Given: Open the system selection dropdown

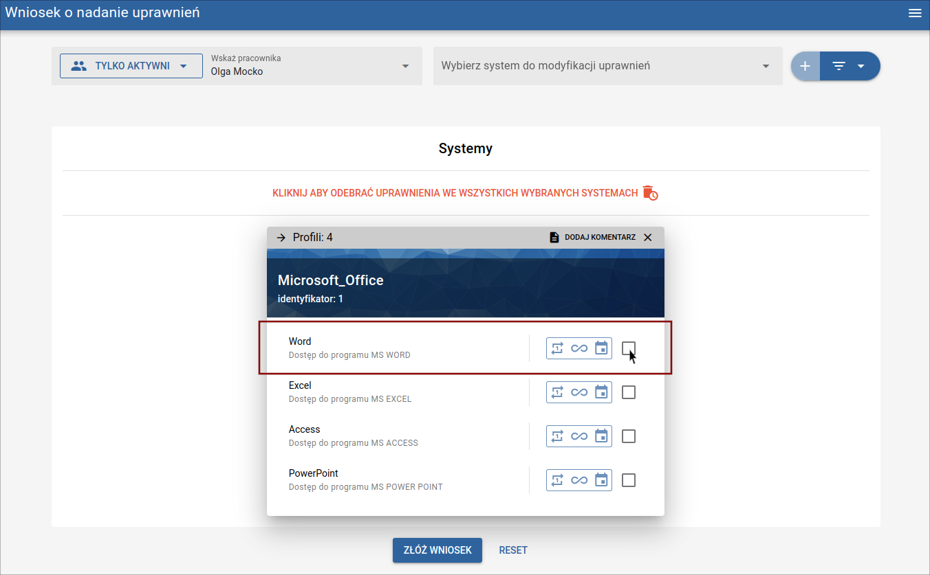Looking at the screenshot, I should click(x=608, y=66).
